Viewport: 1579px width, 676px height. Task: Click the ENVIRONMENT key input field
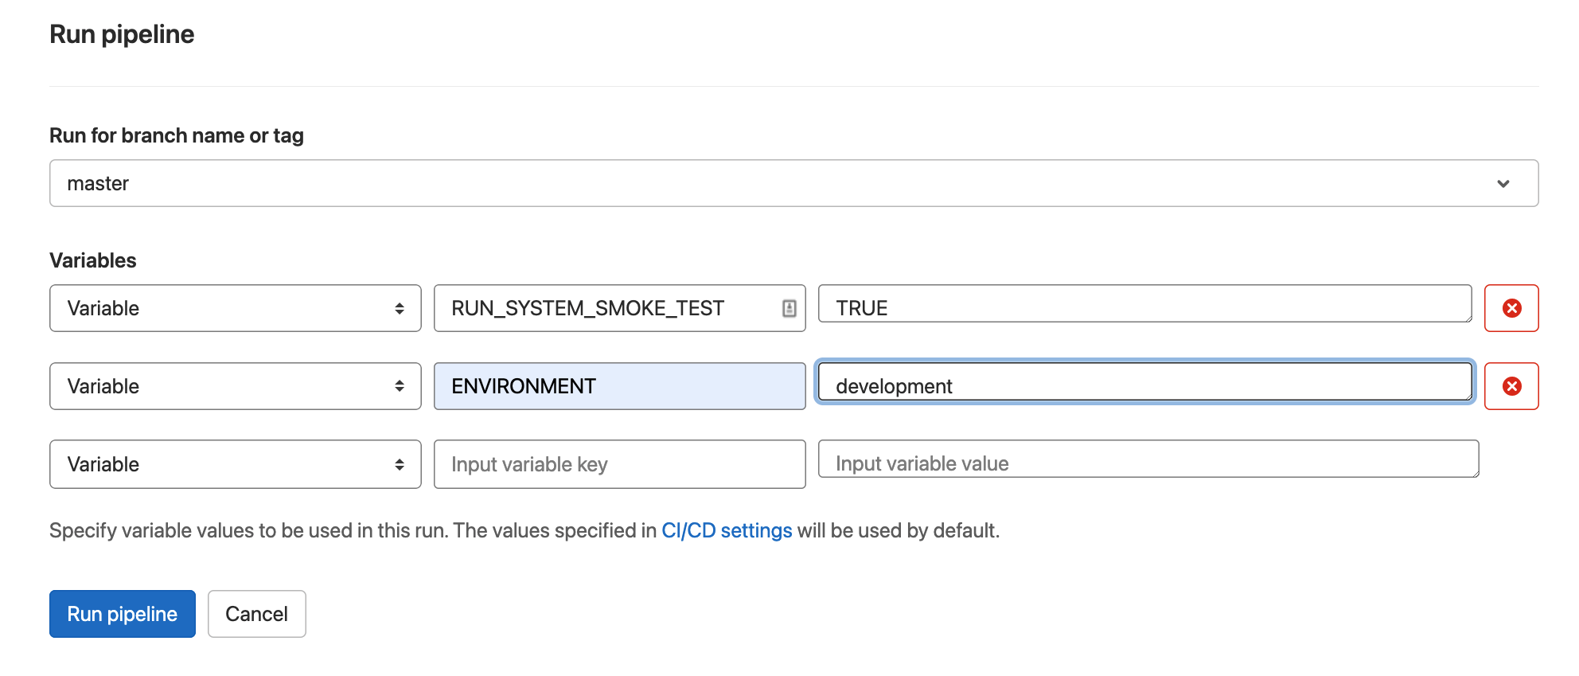pyautogui.click(x=619, y=386)
